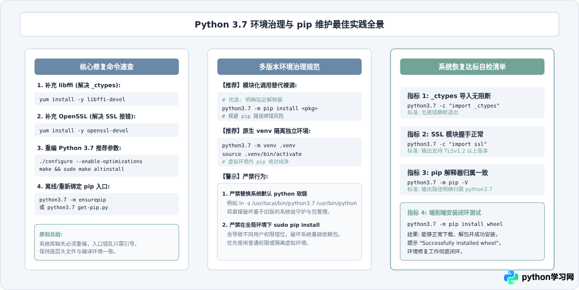The height and width of the screenshot is (290, 579).
Task: Click the code 'python3.7 -m pip -V'
Action: click(437, 182)
